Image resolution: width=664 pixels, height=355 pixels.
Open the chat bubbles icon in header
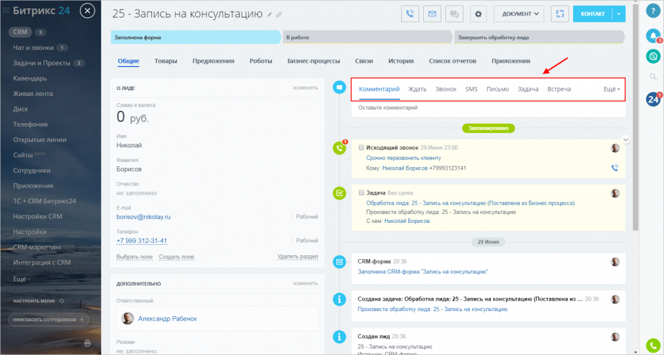coord(454,14)
